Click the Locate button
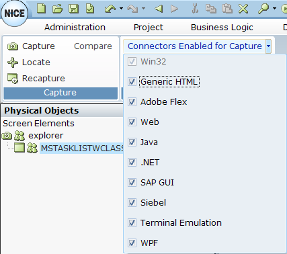The width and height of the screenshot is (287, 254). coord(29,62)
